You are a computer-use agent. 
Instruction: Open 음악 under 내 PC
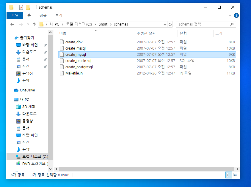coord(26,149)
